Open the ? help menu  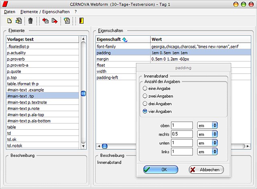pyautogui.click(x=75, y=12)
